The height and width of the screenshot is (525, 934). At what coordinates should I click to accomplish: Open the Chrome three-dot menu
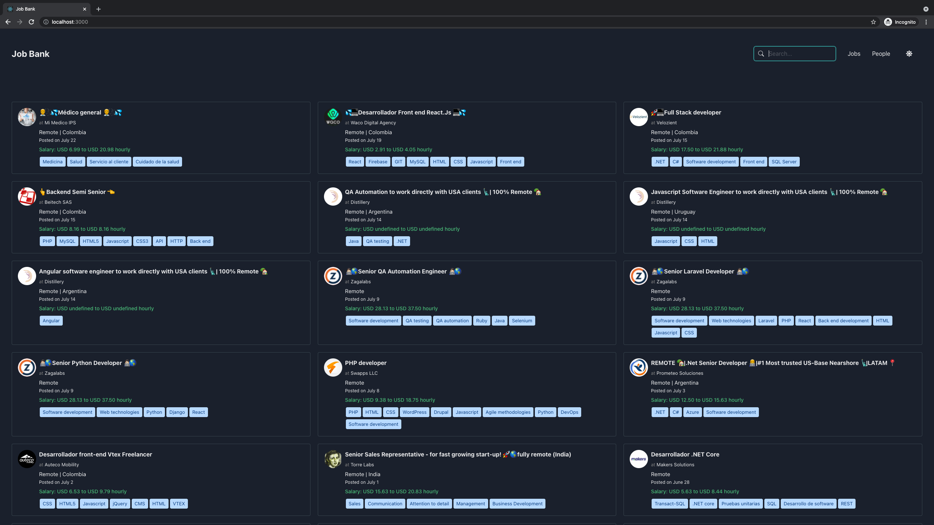(x=926, y=22)
